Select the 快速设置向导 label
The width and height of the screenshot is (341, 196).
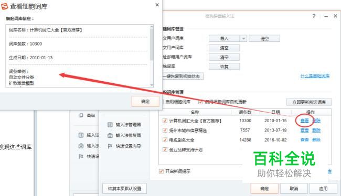(x=129, y=146)
